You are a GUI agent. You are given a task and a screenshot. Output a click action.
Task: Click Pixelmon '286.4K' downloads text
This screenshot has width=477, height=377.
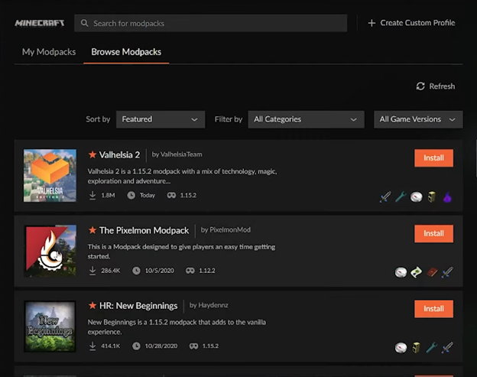click(x=111, y=271)
